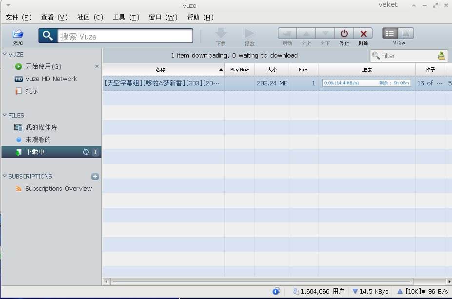Open the 查看 (V) menu
This screenshot has width=452, height=299.
coord(55,17)
